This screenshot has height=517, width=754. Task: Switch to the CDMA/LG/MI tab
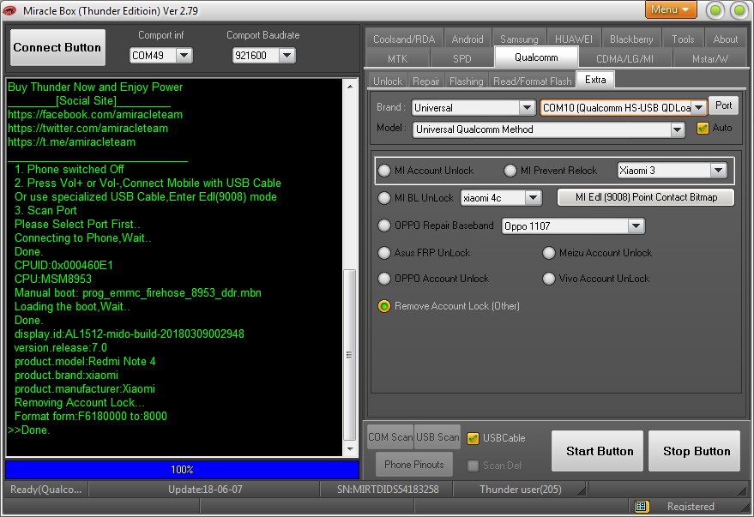tap(624, 58)
